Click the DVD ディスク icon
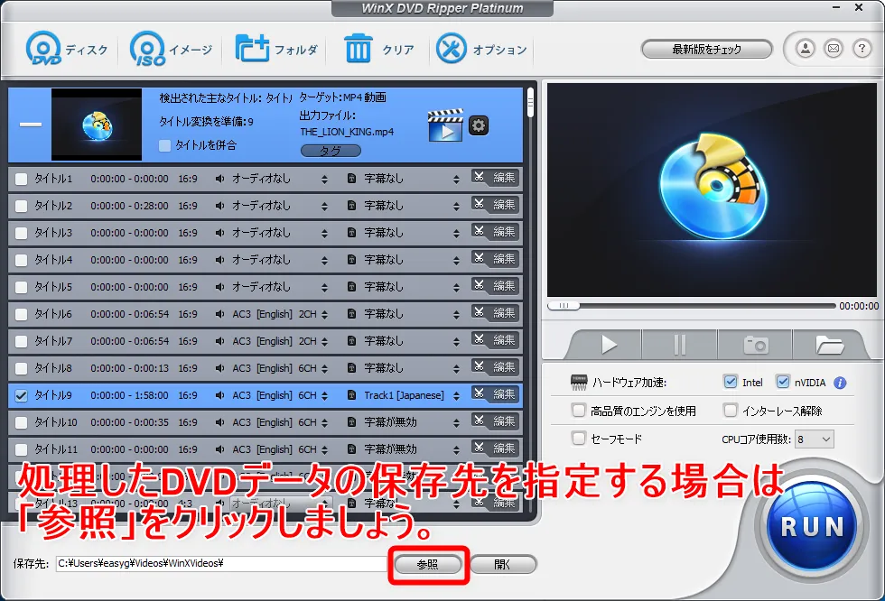The image size is (885, 601). click(x=43, y=49)
